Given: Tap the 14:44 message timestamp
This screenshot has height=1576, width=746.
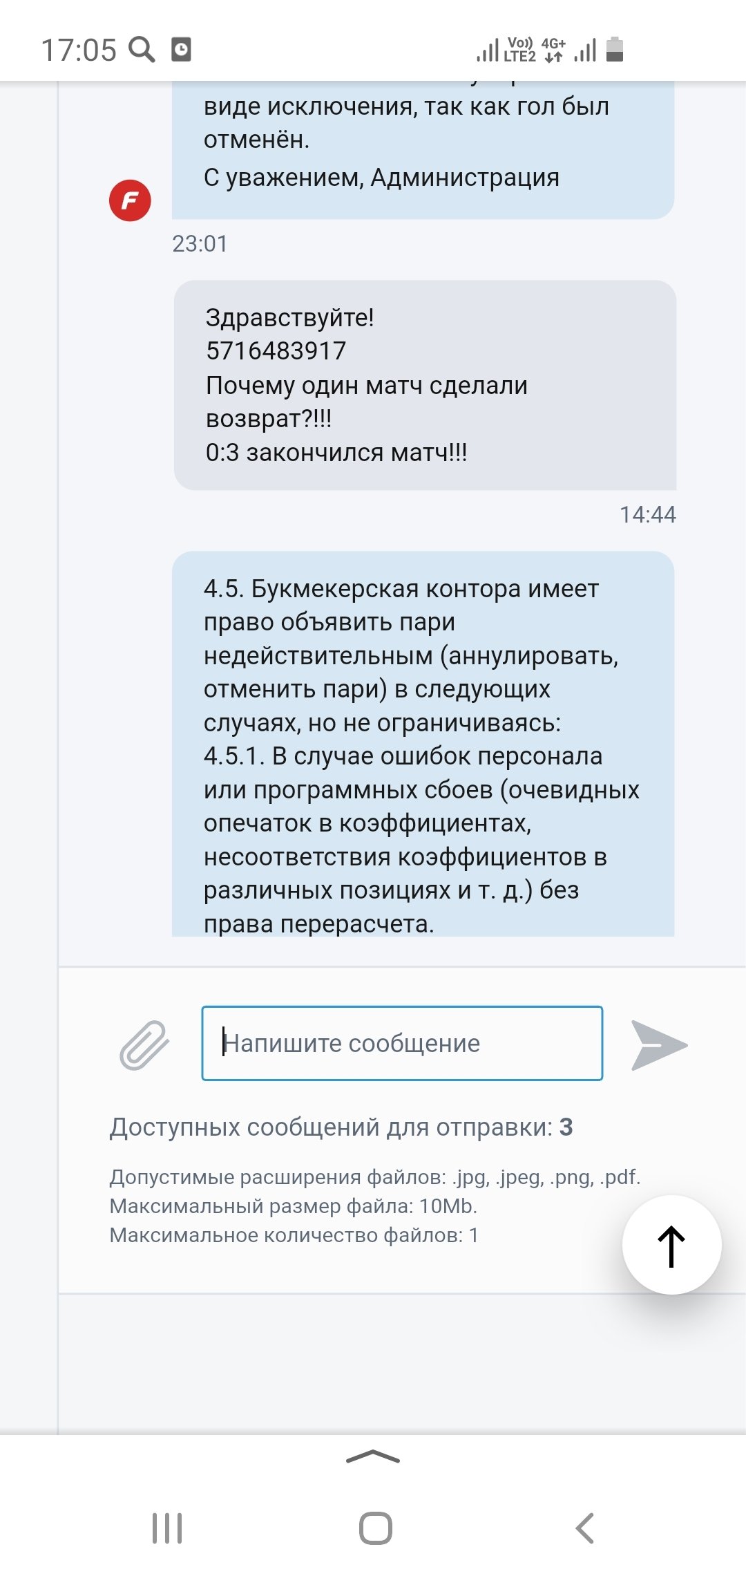Looking at the screenshot, I should pos(647,514).
